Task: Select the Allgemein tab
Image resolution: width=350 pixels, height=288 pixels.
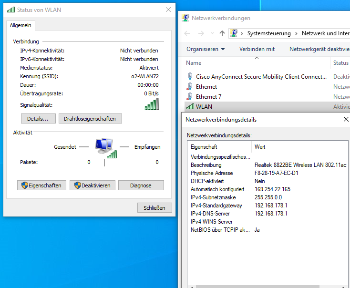Action: 21,25
